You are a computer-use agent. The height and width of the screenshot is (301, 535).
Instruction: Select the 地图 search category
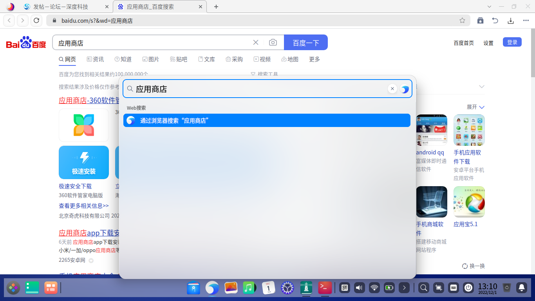click(x=290, y=59)
